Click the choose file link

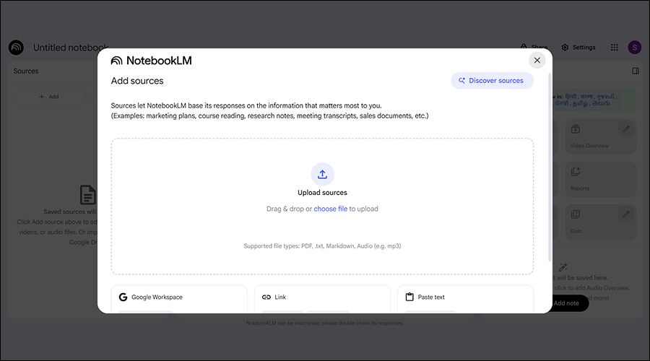tap(330, 209)
